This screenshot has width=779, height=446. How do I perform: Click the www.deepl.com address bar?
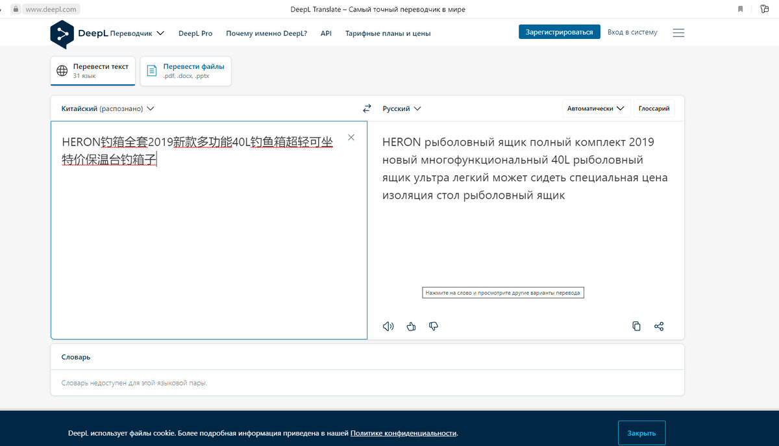[51, 9]
